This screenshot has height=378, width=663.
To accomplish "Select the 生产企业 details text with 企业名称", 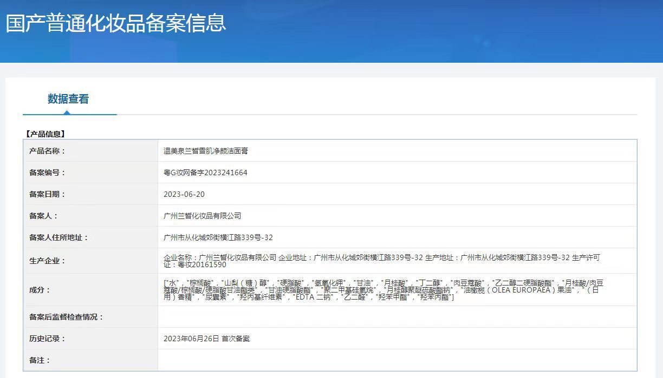I will [382, 261].
